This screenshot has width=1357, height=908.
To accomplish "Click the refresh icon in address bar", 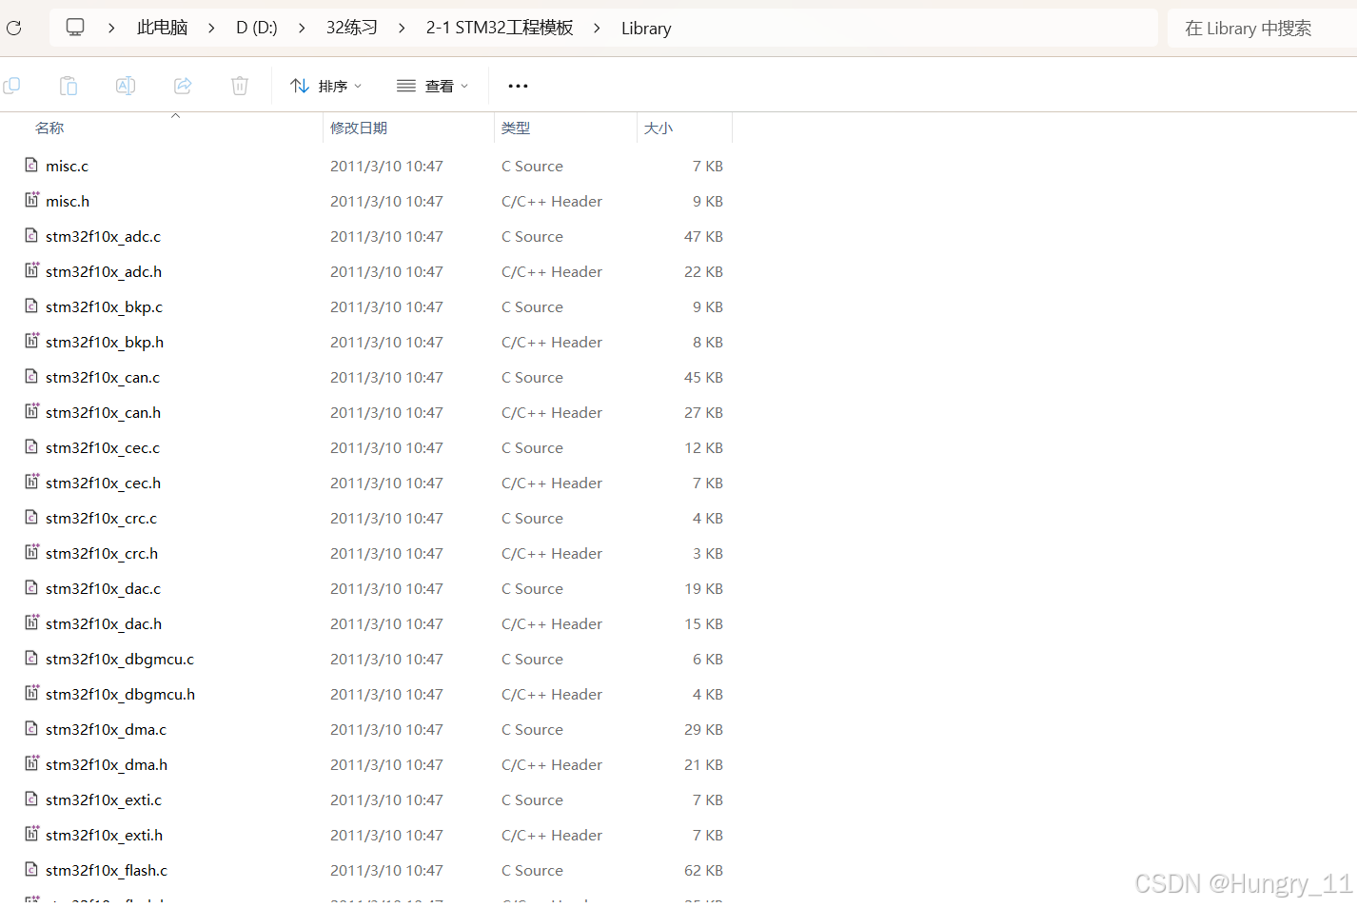I will [13, 28].
